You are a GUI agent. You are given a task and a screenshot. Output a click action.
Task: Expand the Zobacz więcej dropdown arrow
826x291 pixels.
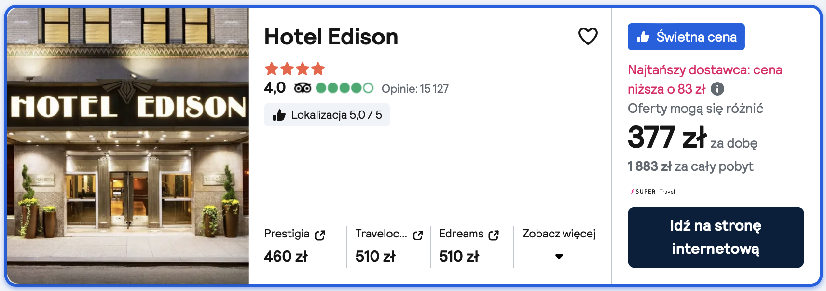559,257
